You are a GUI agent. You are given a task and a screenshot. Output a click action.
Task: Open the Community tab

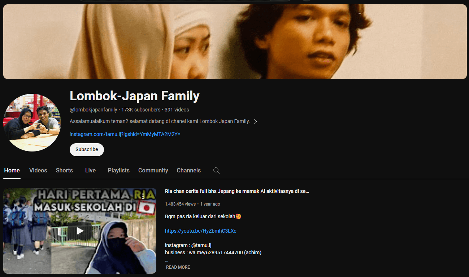pos(153,170)
